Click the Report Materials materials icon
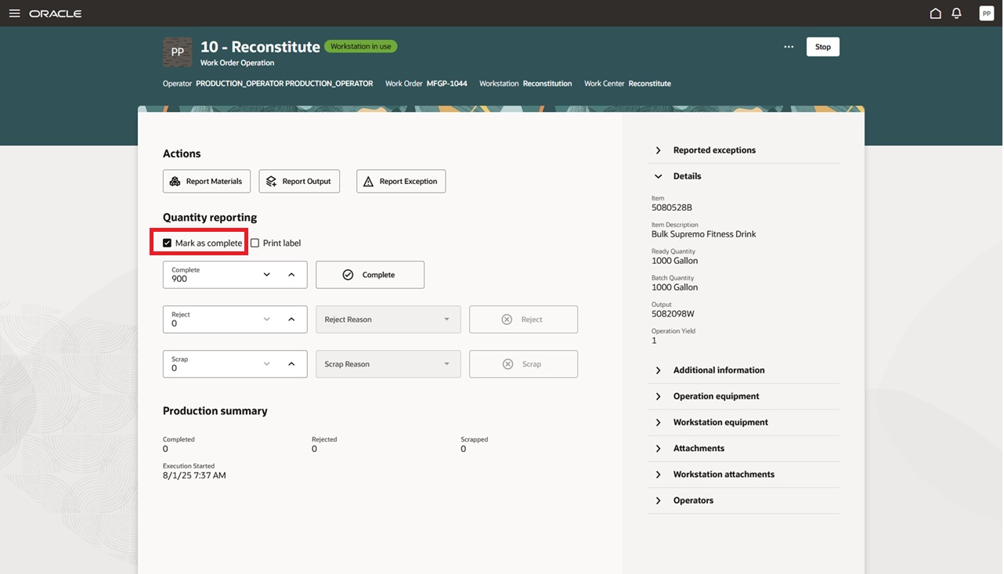The height and width of the screenshot is (574, 1004). [x=174, y=181]
